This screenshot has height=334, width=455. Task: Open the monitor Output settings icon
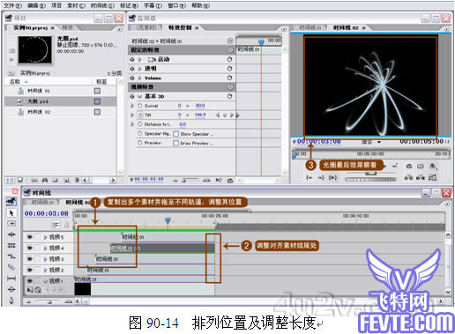pos(433,167)
